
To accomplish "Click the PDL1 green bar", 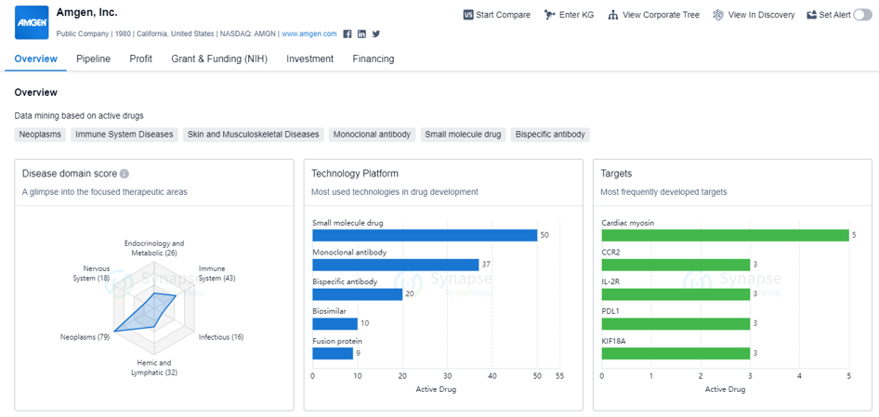I will coord(676,324).
